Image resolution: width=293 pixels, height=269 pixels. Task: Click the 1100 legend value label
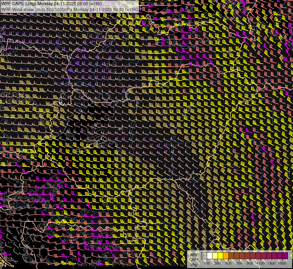tap(261, 263)
